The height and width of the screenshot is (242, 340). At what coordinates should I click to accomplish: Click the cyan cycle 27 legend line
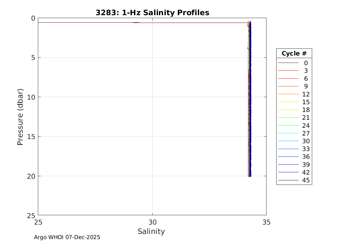point(288,133)
